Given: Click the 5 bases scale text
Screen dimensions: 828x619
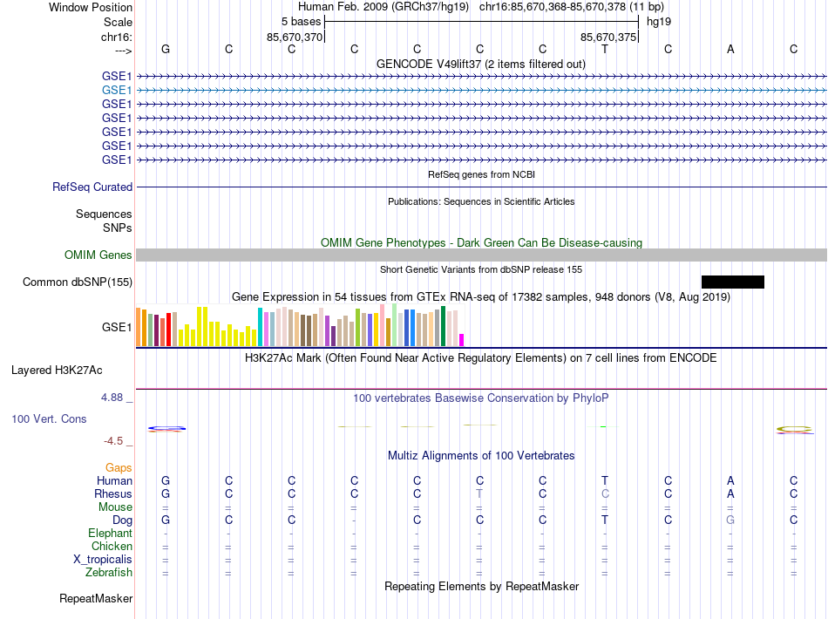Looking at the screenshot, I should pyautogui.click(x=301, y=22).
